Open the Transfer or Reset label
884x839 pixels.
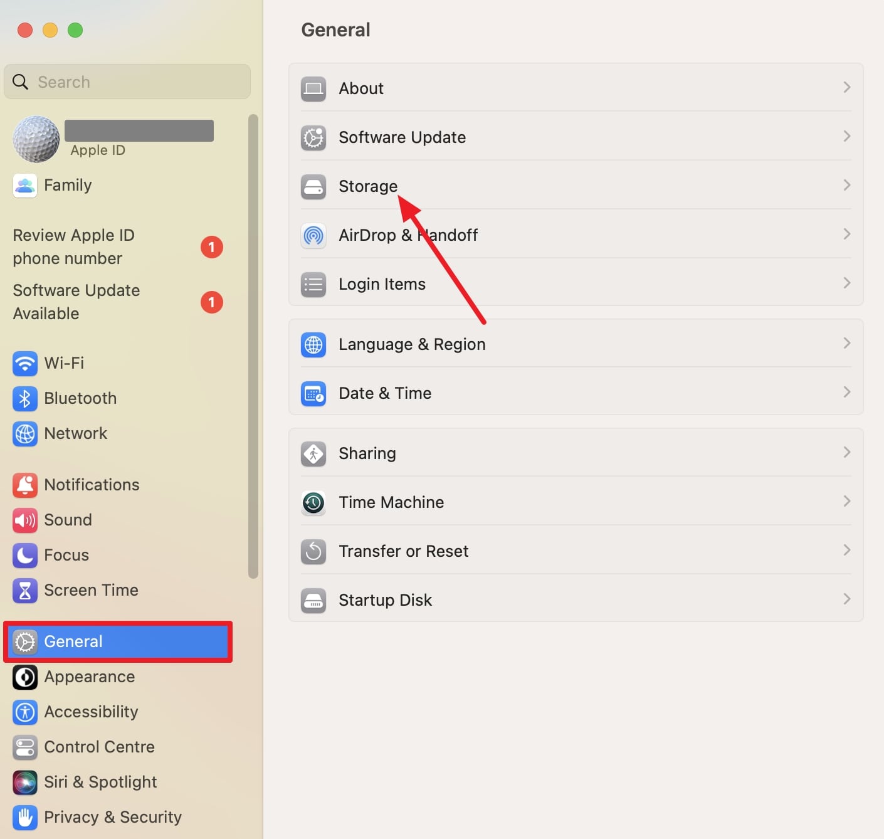[404, 551]
